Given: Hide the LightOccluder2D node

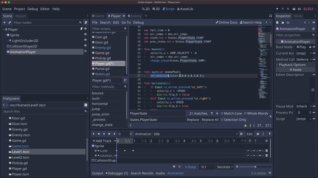Looking at the screenshot, I should tap(85, 40).
